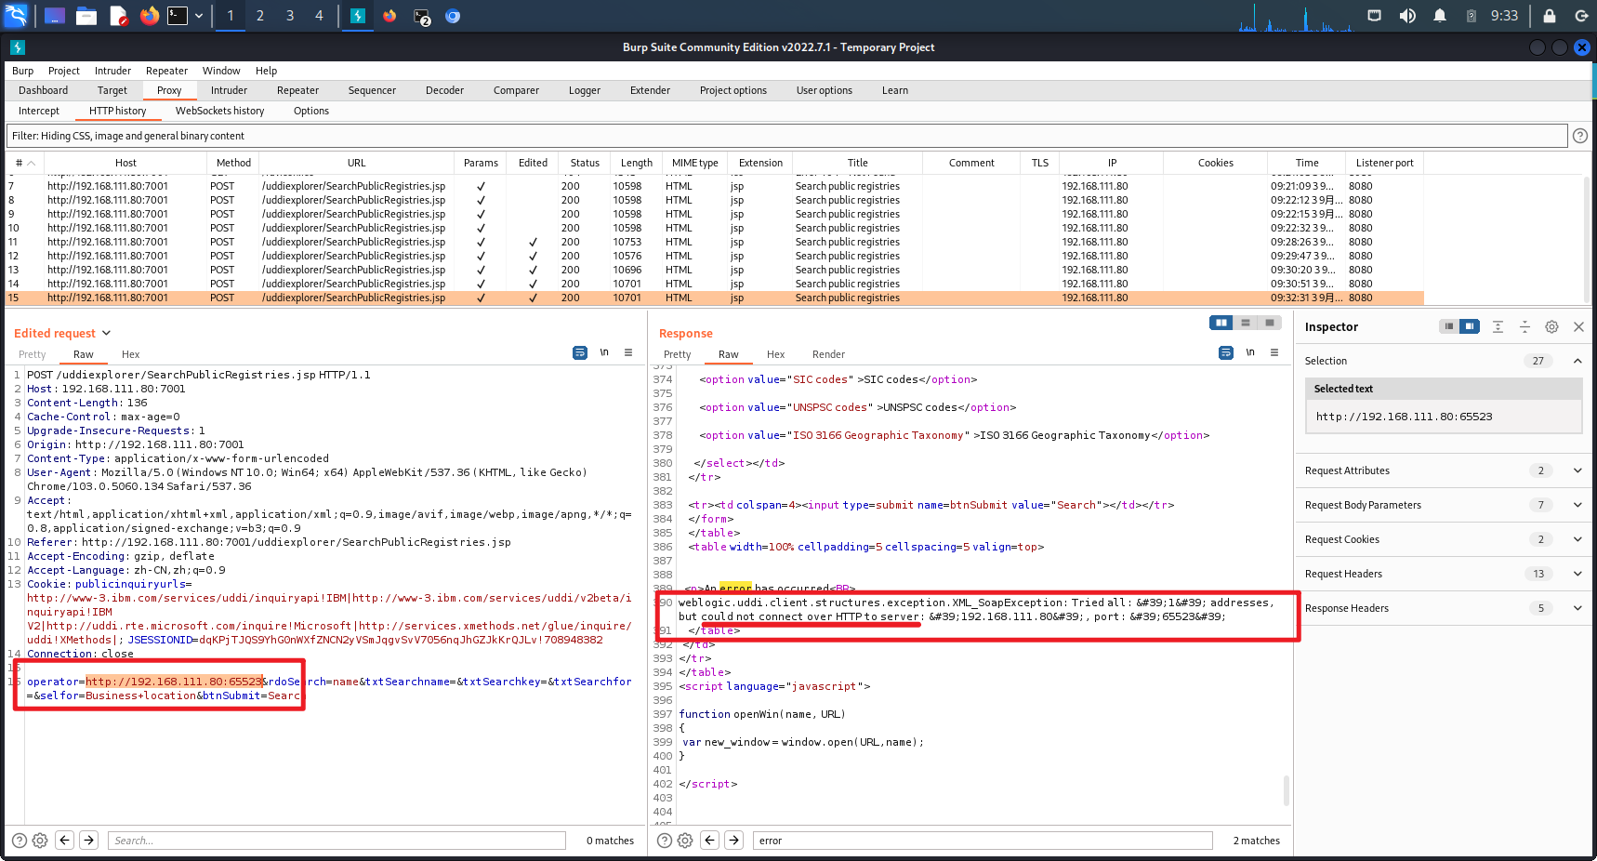
Task: Open the notifications bell icon
Action: coord(1439,16)
